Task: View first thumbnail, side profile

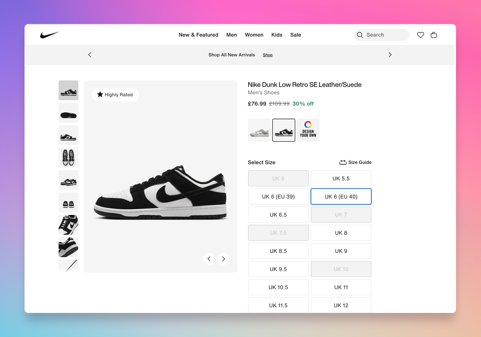Action: point(69,90)
